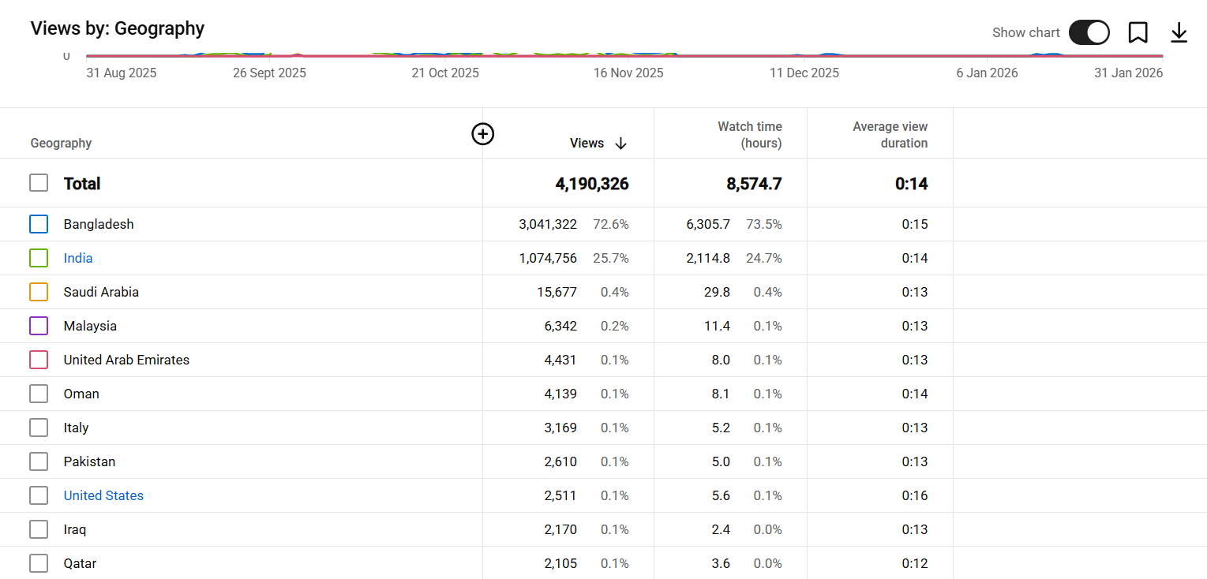Toggle the Saudi Arabia row checkbox

point(39,292)
